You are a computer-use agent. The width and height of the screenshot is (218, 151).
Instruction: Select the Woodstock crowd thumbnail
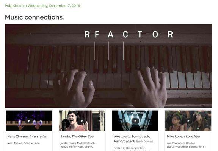pyautogui.click(x=188, y=121)
